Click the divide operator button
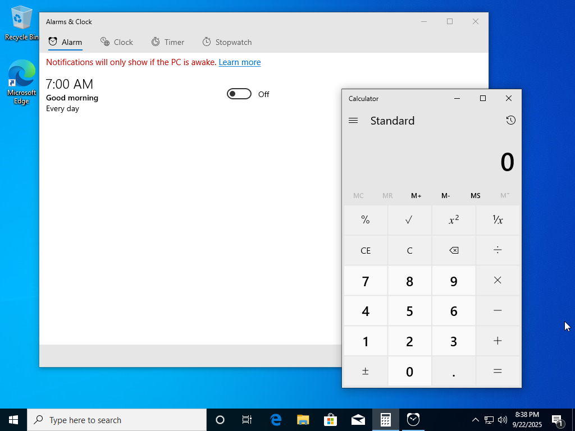The image size is (575, 431). (498, 250)
